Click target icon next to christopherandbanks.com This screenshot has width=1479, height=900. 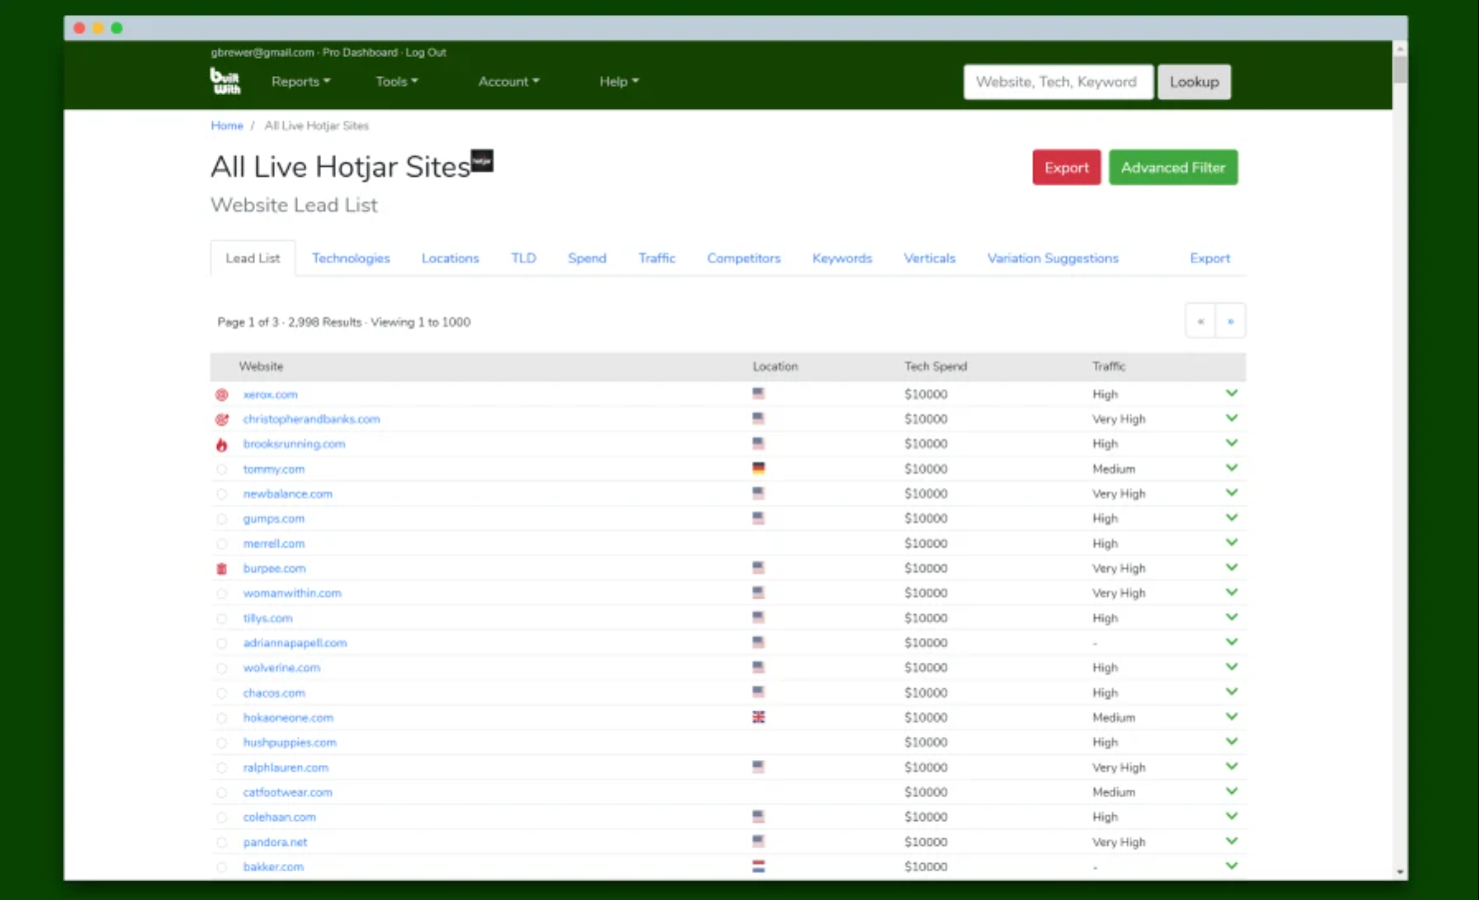[x=222, y=420]
